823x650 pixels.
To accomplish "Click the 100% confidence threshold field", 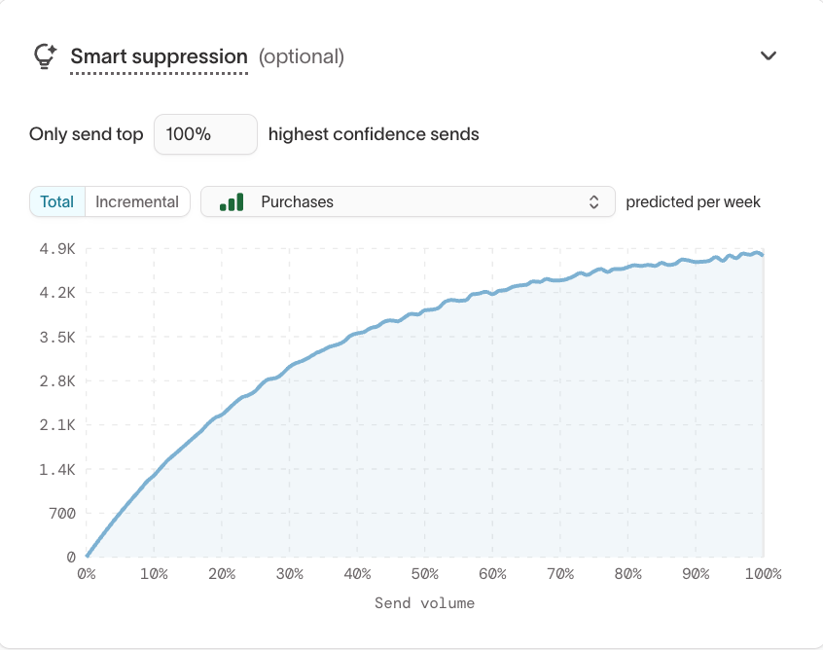I will (204, 133).
